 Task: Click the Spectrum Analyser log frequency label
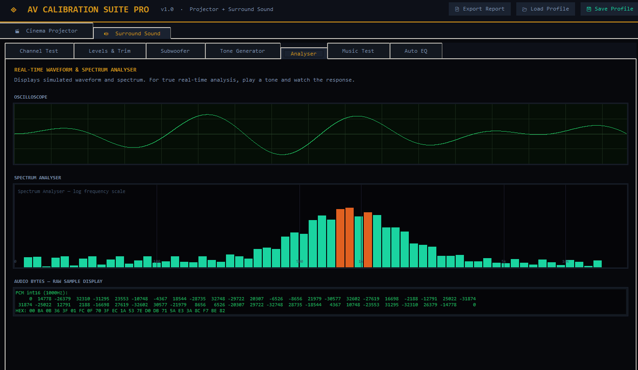[x=72, y=191]
